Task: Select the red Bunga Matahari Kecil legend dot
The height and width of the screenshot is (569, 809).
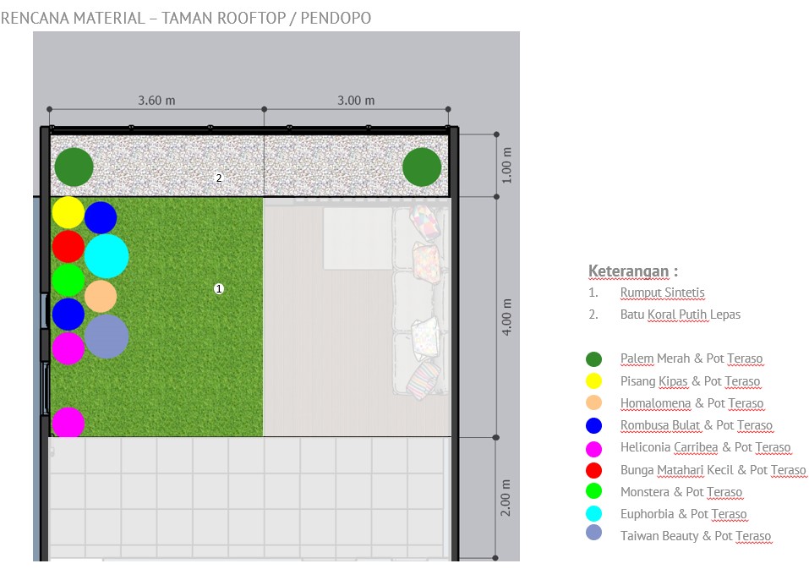Action: (594, 469)
